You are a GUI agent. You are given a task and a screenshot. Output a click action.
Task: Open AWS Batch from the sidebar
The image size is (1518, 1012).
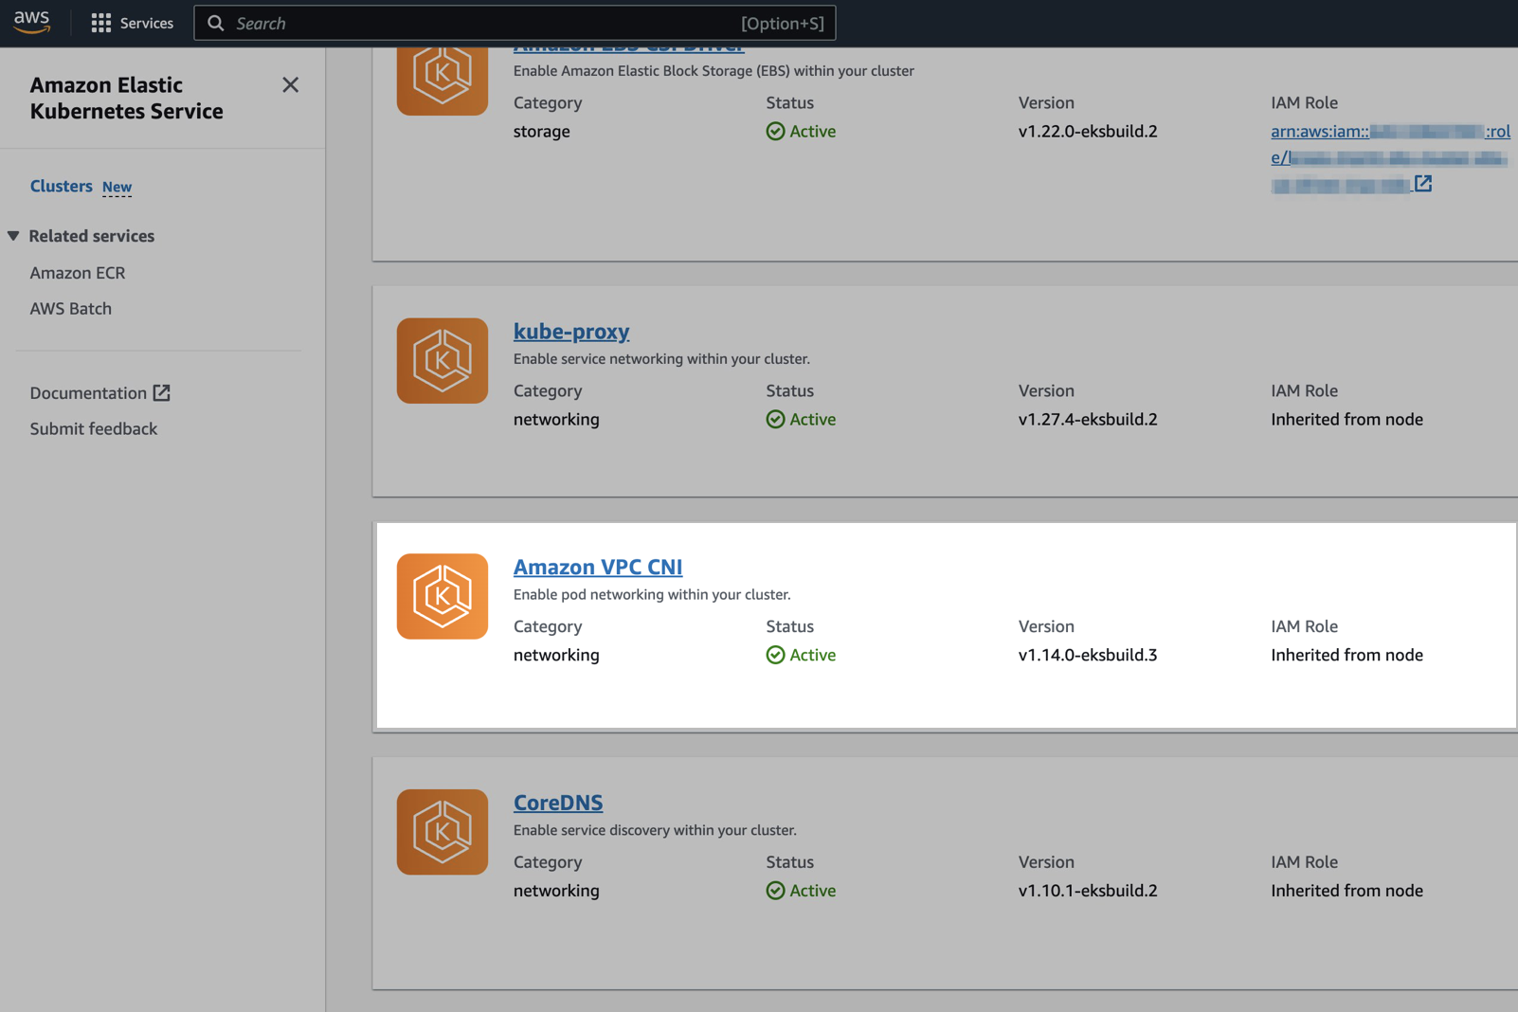coord(70,308)
